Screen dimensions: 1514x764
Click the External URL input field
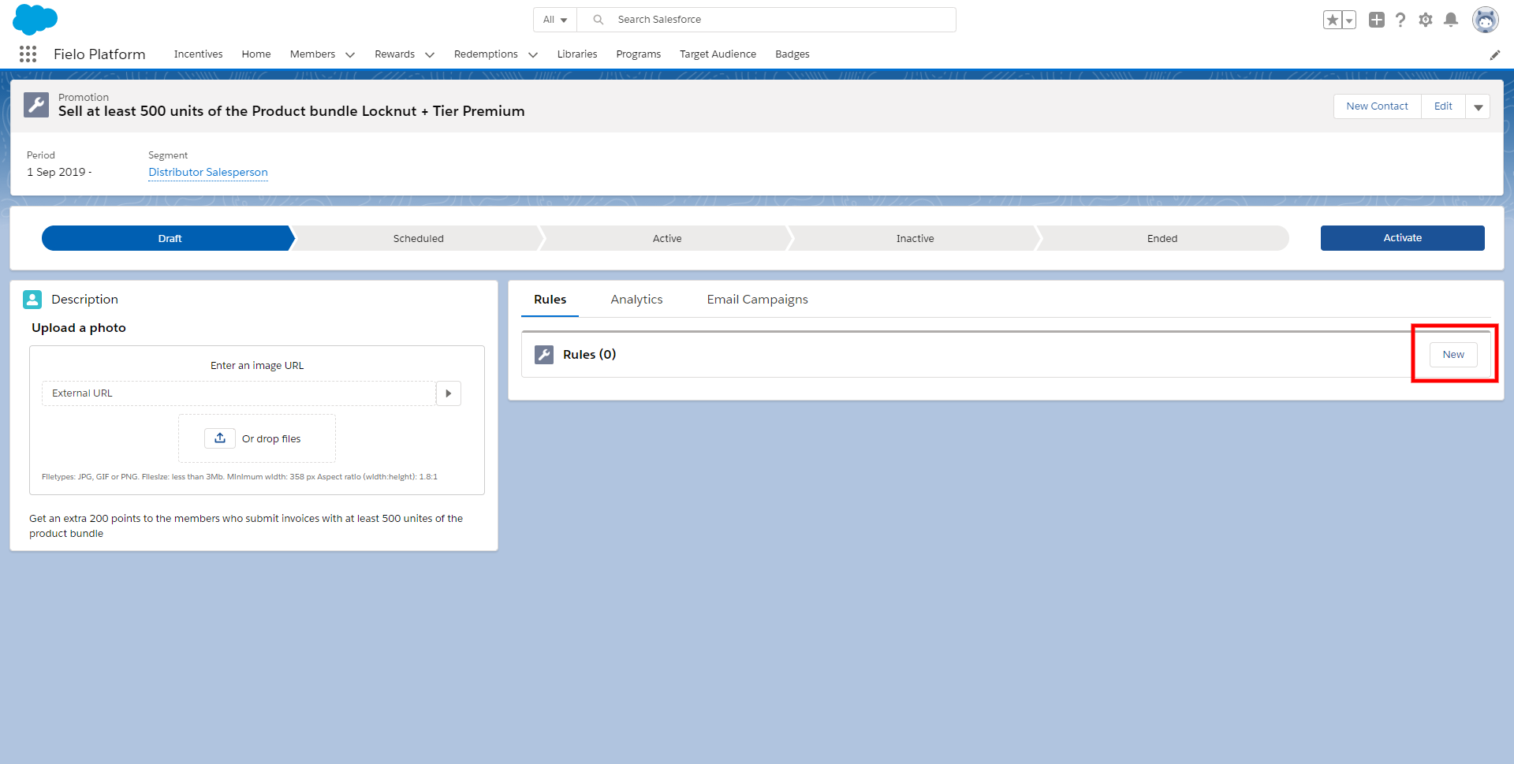(x=239, y=393)
